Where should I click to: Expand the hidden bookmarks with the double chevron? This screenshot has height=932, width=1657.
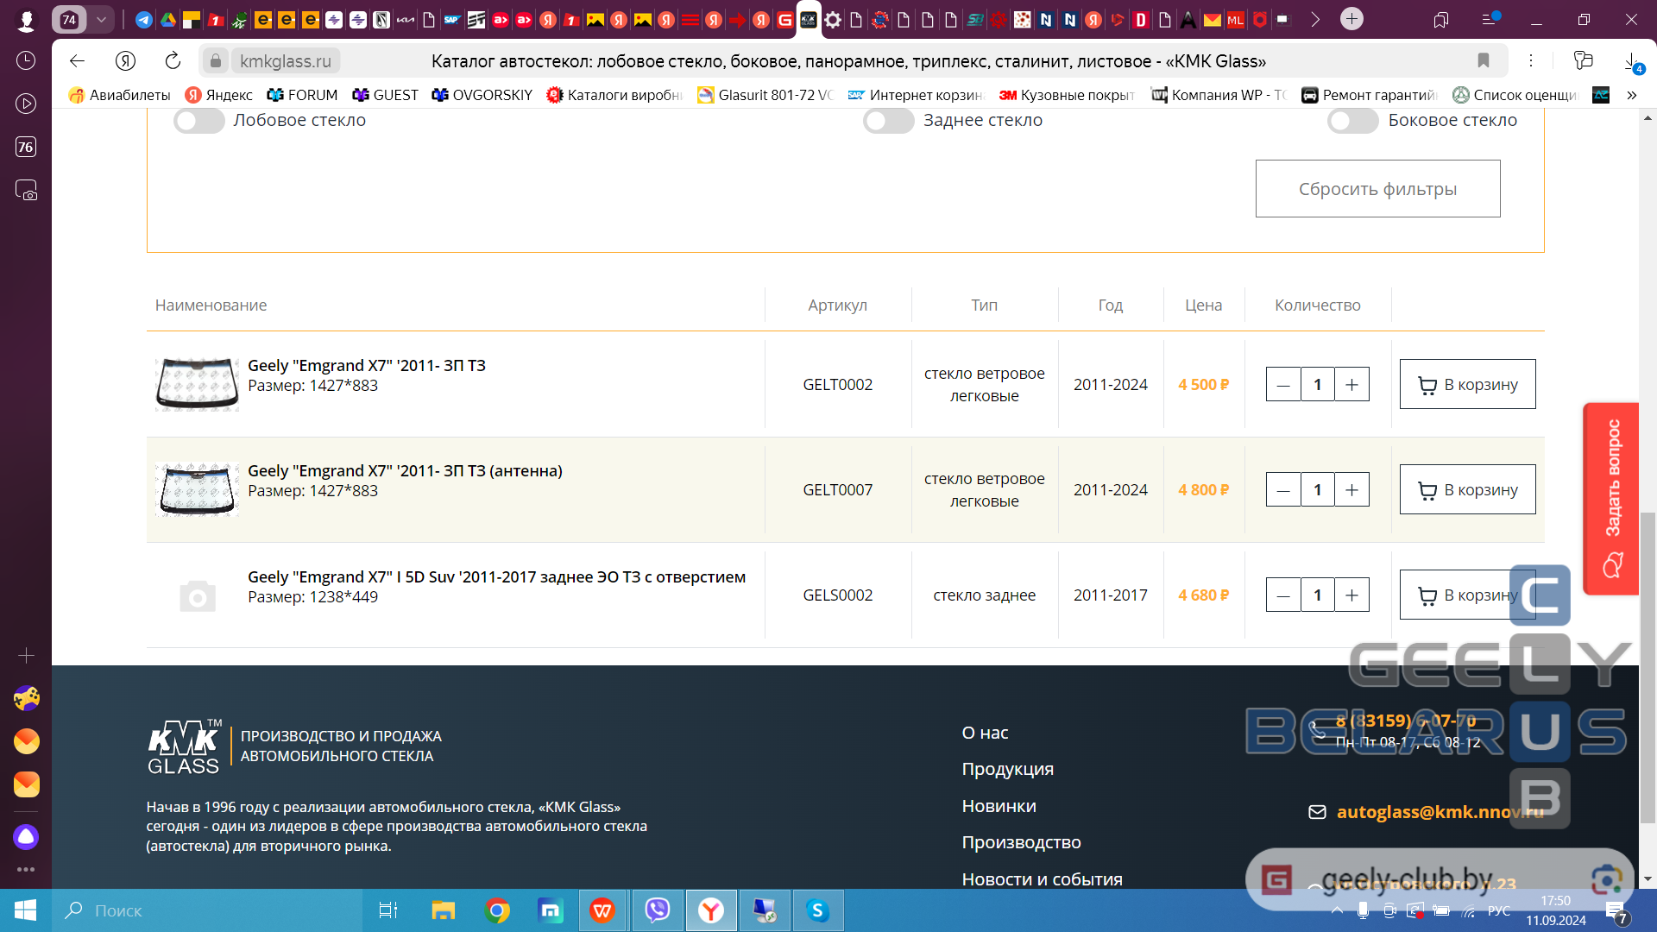pyautogui.click(x=1631, y=95)
